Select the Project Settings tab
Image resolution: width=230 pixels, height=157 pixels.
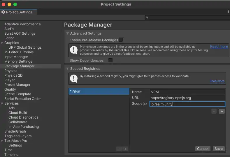tap(19, 12)
